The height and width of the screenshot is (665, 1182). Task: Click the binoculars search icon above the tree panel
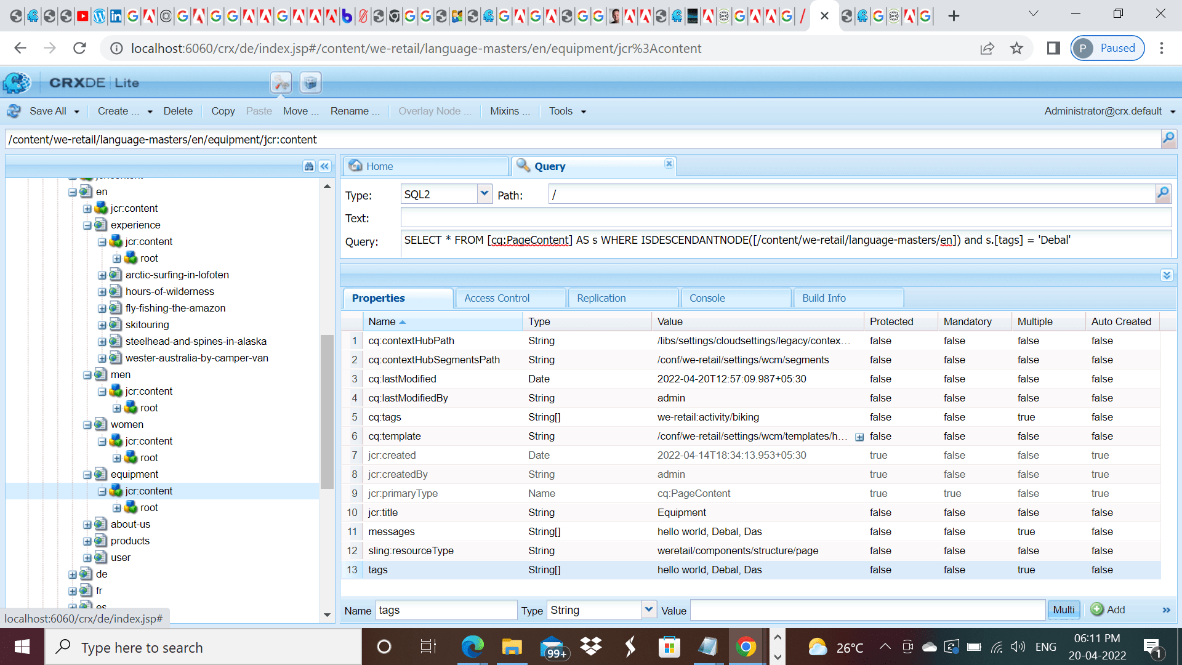point(308,166)
